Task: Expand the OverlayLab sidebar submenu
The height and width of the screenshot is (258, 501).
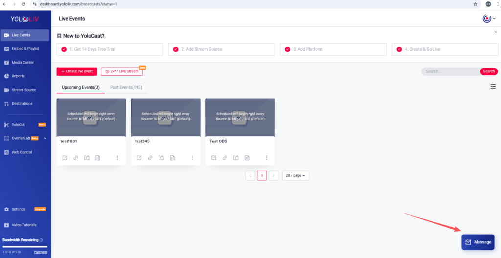Action: pos(45,139)
